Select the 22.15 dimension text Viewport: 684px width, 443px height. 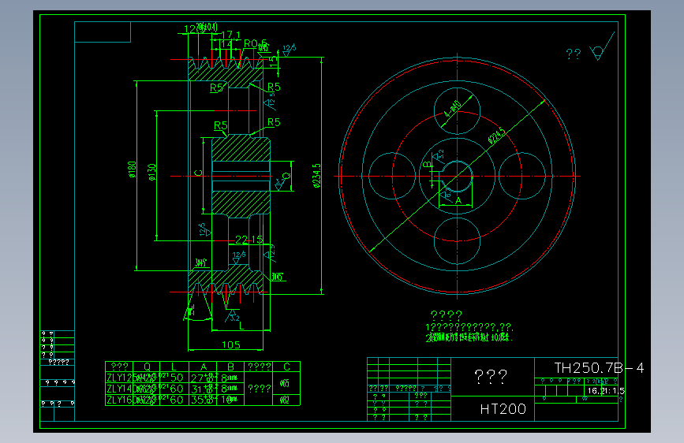[249, 240]
